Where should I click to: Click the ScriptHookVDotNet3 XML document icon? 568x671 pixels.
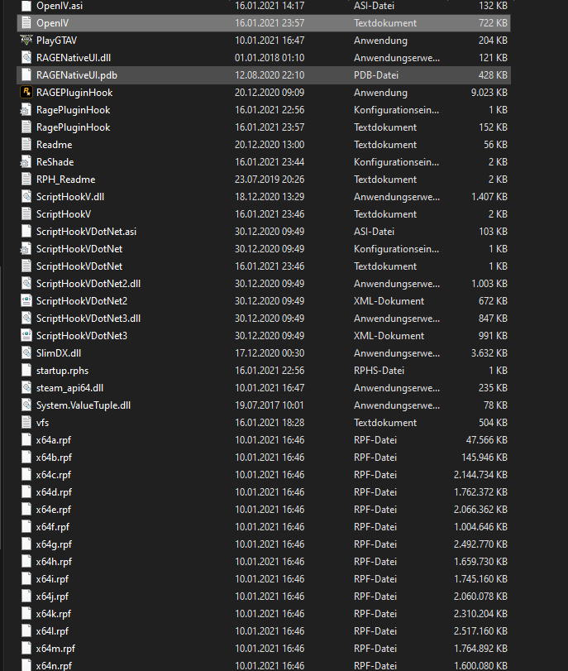tap(26, 336)
